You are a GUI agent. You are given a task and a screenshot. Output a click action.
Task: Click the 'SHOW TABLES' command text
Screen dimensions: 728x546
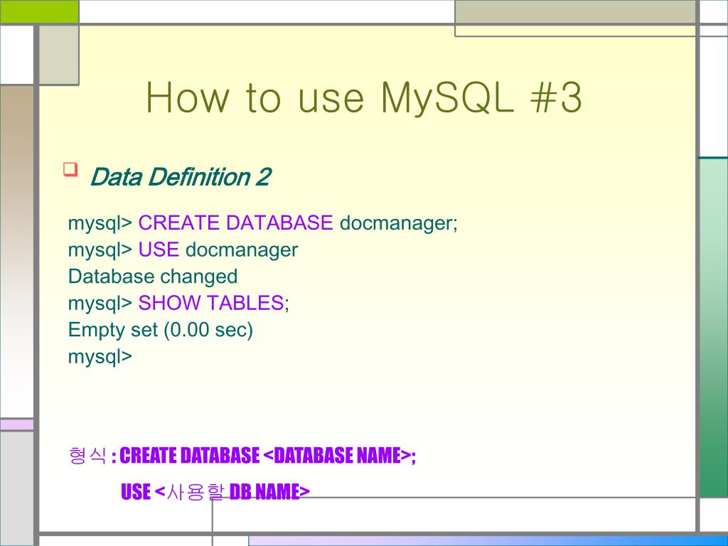210,303
